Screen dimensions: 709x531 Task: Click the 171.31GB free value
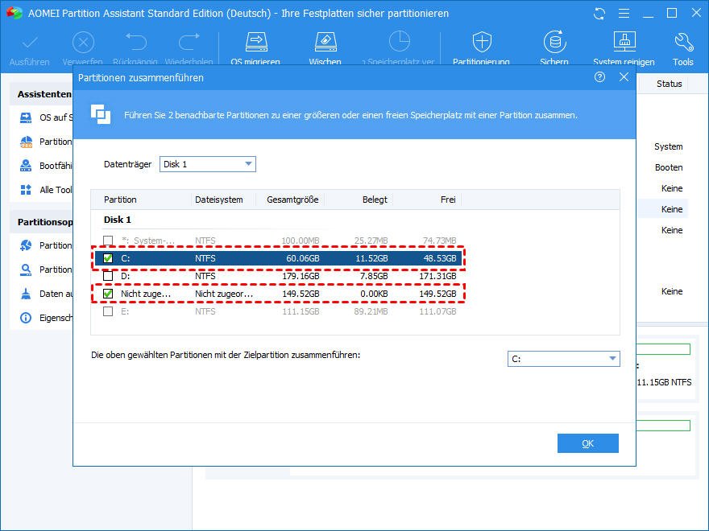437,276
